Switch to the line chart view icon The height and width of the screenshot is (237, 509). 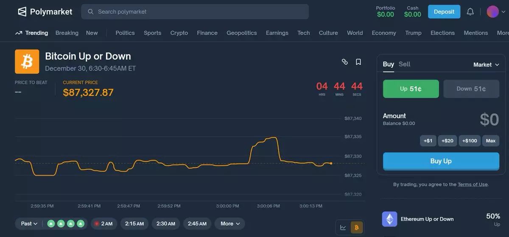[343, 228]
